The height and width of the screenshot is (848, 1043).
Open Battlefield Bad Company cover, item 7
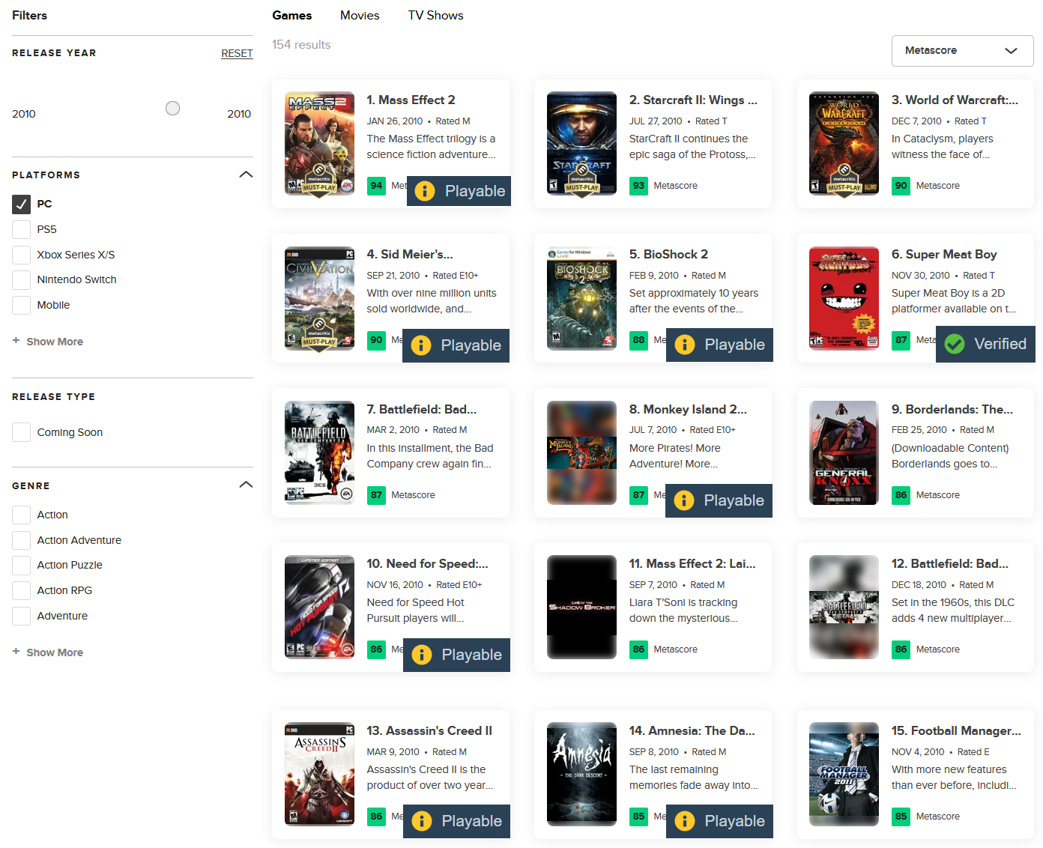click(x=319, y=452)
